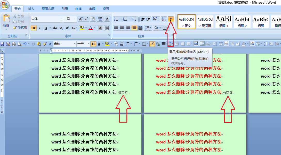Click the Paste (粘贴) clipboard icon
The height and width of the screenshot is (155, 281).
click(x=6, y=19)
